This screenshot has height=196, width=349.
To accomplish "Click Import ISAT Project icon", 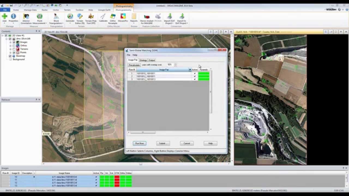I will pos(169,17).
